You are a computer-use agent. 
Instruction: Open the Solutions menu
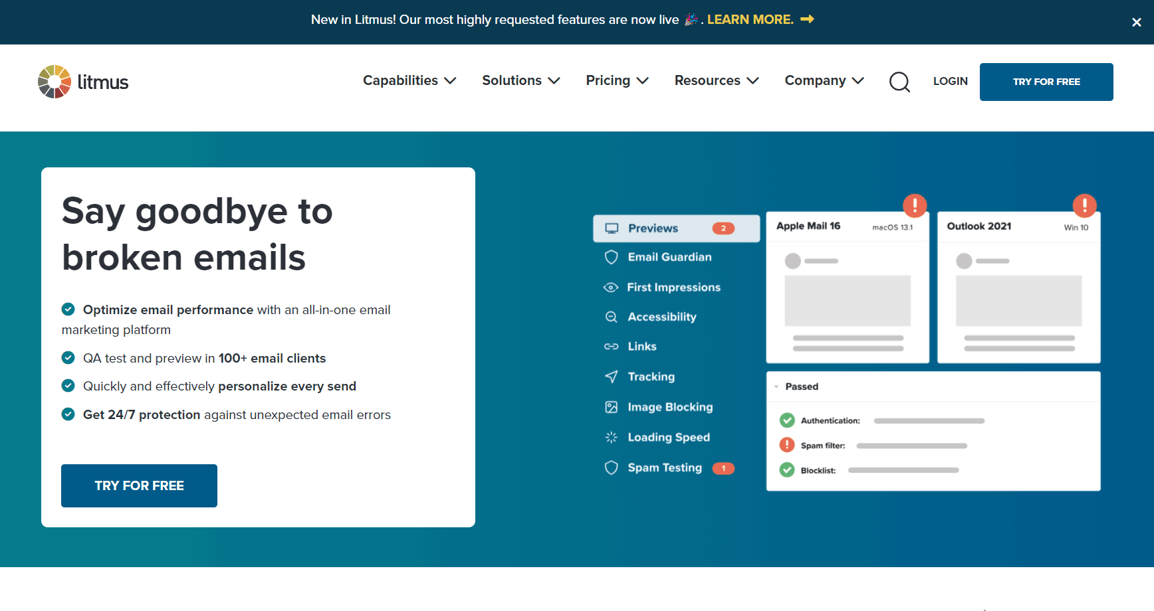521,80
